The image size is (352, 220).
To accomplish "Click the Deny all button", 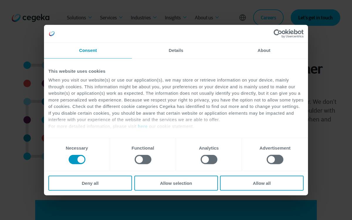I will [x=90, y=183].
